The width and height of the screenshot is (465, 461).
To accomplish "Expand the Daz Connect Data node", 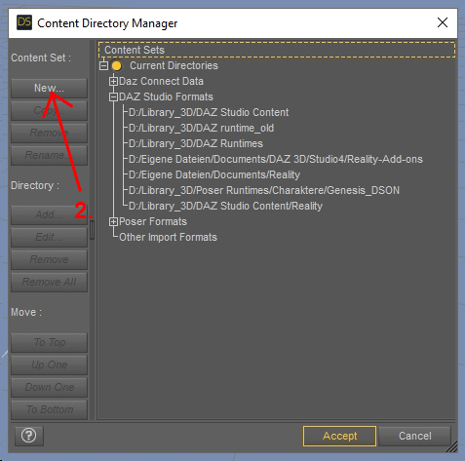I will (113, 81).
